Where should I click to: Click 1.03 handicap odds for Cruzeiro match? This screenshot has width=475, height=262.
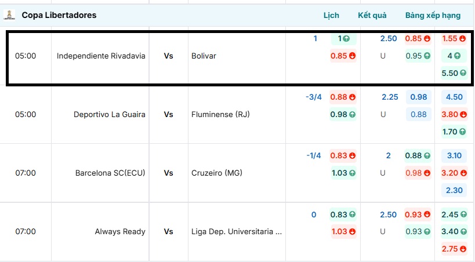pos(342,173)
